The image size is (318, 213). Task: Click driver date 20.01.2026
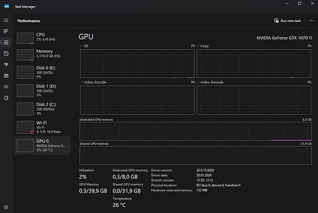pyautogui.click(x=204, y=175)
